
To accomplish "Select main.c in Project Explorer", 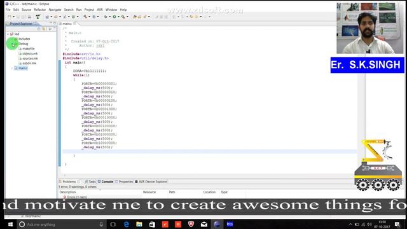I will click(x=23, y=68).
